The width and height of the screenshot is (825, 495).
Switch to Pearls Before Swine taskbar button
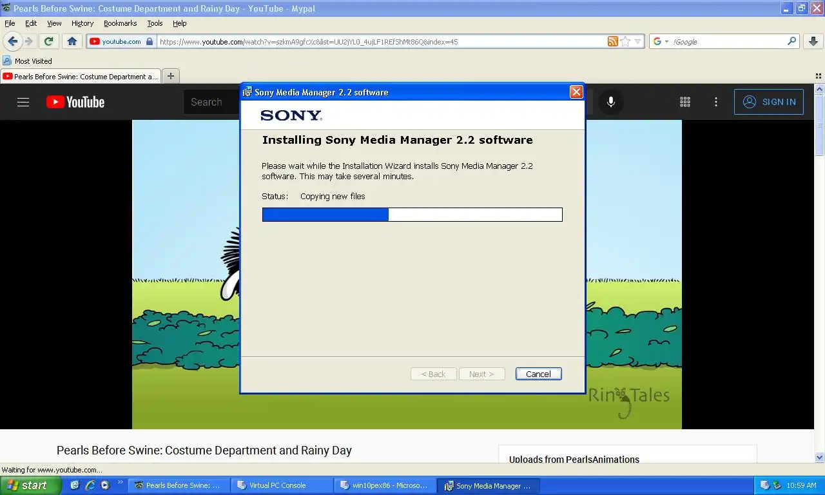point(179,485)
